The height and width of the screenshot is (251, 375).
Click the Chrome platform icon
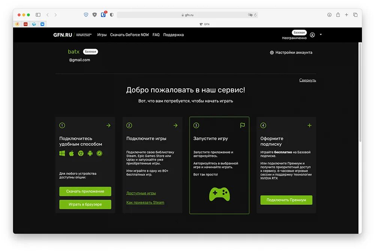pyautogui.click(x=81, y=153)
